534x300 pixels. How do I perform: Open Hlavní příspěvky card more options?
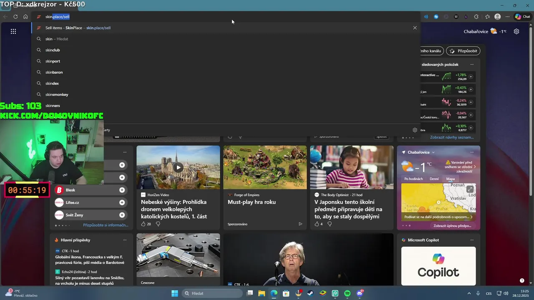125,240
